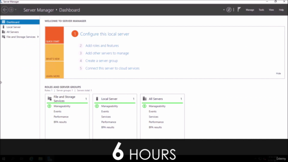The image size is (288, 162).
Task: Click Add other servers to manage
Action: click(x=107, y=53)
